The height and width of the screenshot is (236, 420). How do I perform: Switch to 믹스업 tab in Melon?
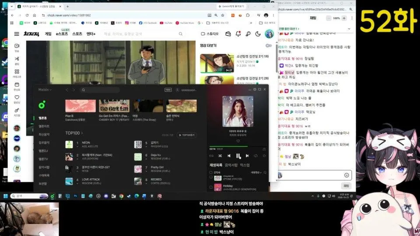coord(245,165)
